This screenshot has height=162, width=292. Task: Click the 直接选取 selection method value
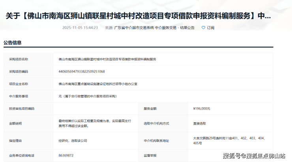(199, 123)
